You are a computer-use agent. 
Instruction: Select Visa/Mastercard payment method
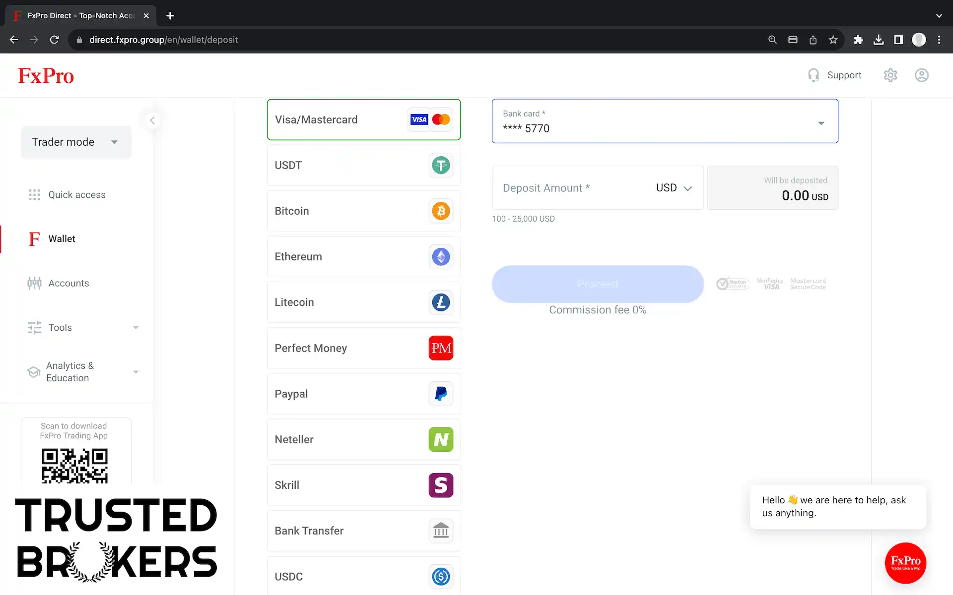[x=363, y=119]
